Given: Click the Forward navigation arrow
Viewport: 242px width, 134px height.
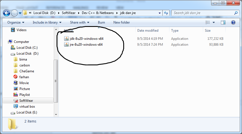Looking at the screenshot, I should coord(15,13).
